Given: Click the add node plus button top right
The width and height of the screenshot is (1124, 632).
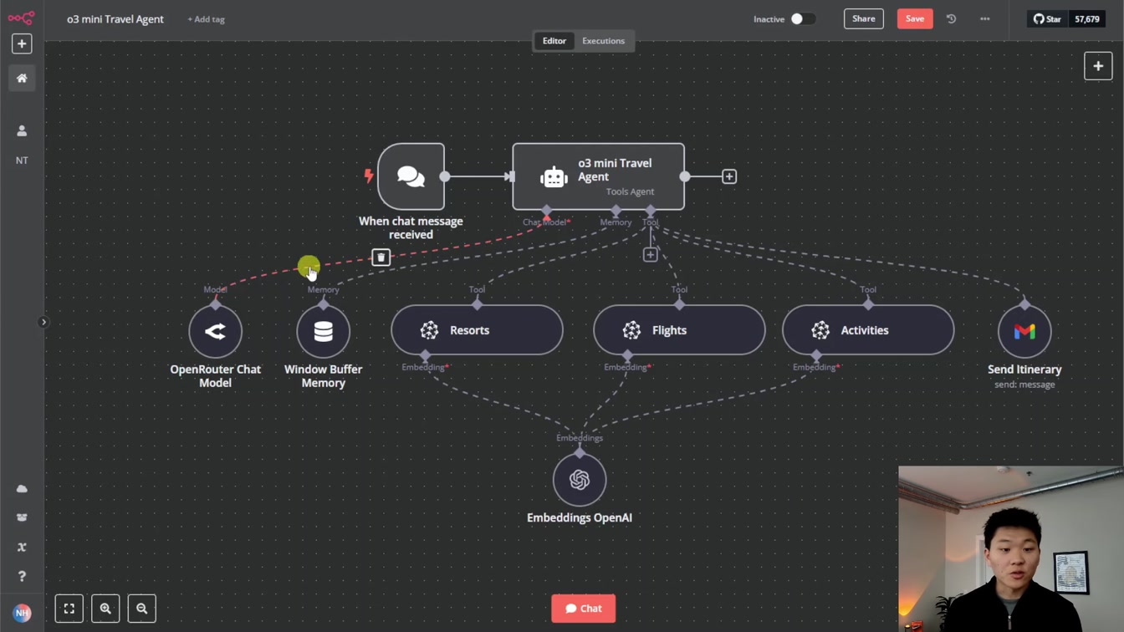Looking at the screenshot, I should point(1098,66).
